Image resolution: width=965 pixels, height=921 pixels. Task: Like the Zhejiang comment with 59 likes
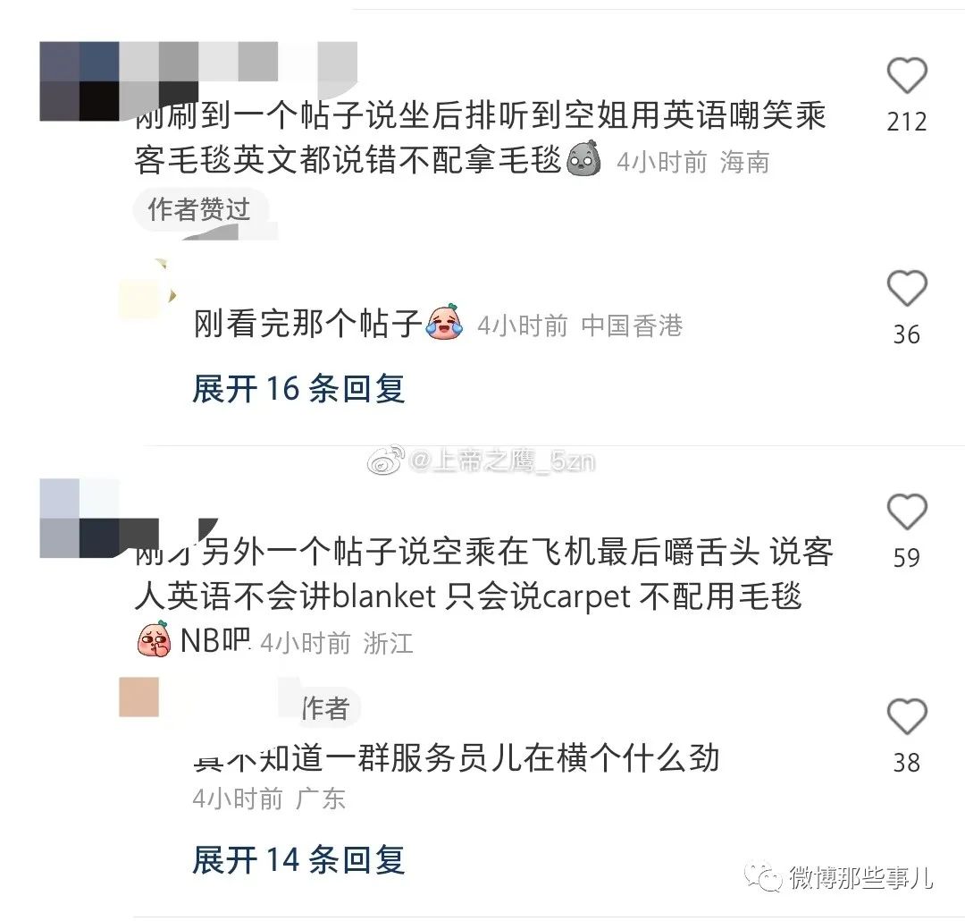[x=907, y=511]
